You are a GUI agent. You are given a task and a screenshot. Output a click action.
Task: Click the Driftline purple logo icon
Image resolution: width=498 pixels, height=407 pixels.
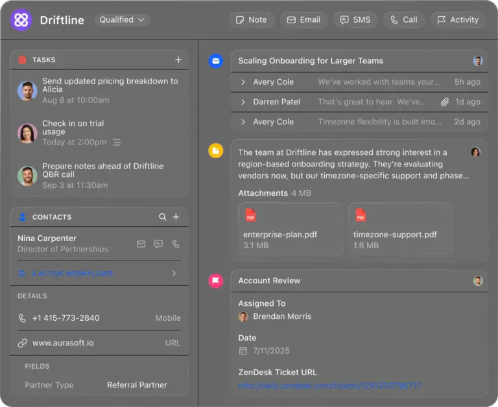pos(21,20)
